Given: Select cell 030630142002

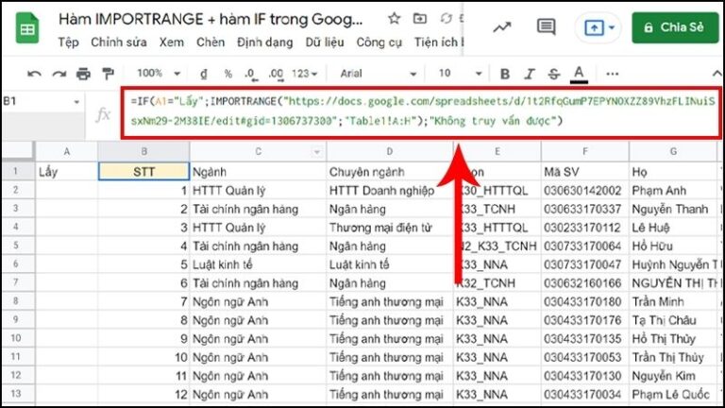Looking at the screenshot, I should click(585, 190).
